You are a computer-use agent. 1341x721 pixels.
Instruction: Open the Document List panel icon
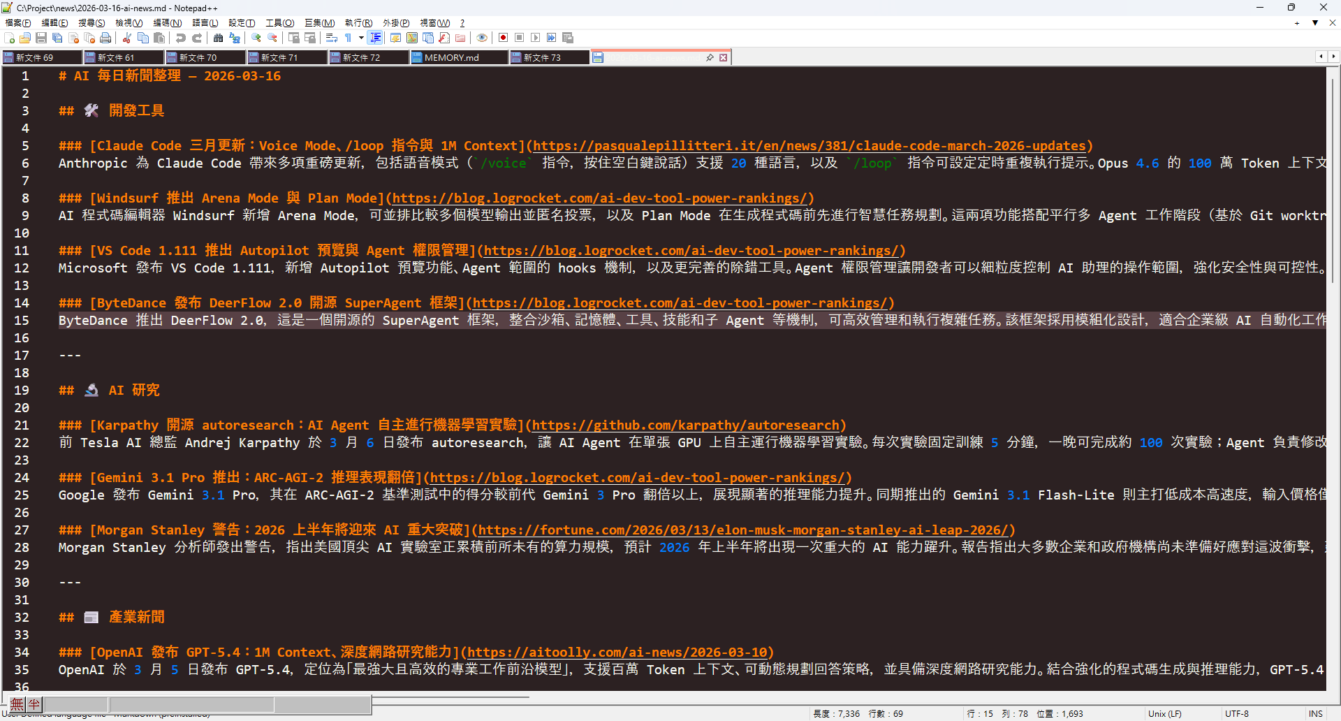pos(428,38)
